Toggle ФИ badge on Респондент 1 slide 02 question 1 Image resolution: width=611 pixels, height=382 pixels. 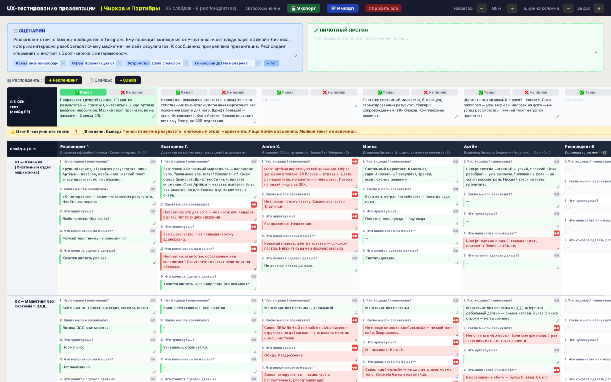coord(153,300)
